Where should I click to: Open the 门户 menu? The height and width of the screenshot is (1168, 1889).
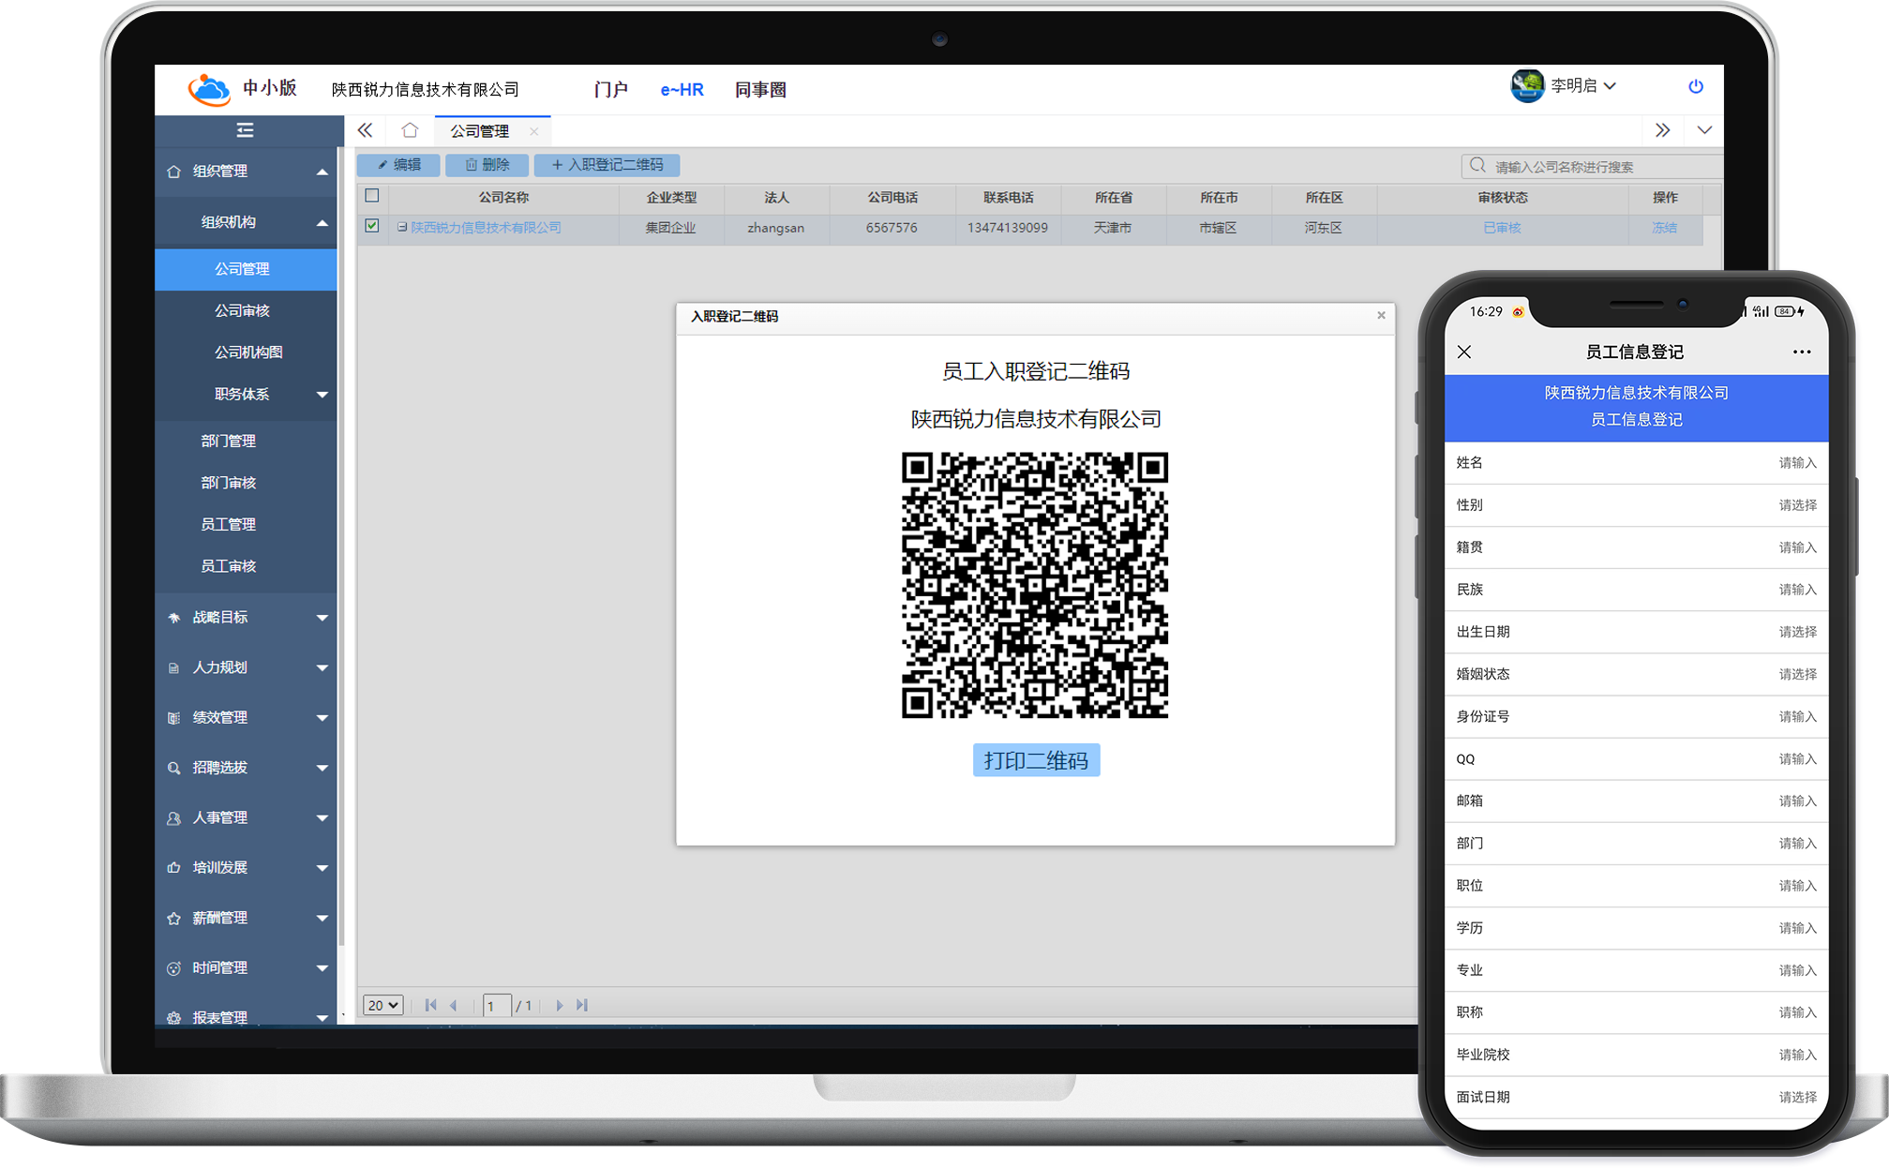click(x=610, y=89)
